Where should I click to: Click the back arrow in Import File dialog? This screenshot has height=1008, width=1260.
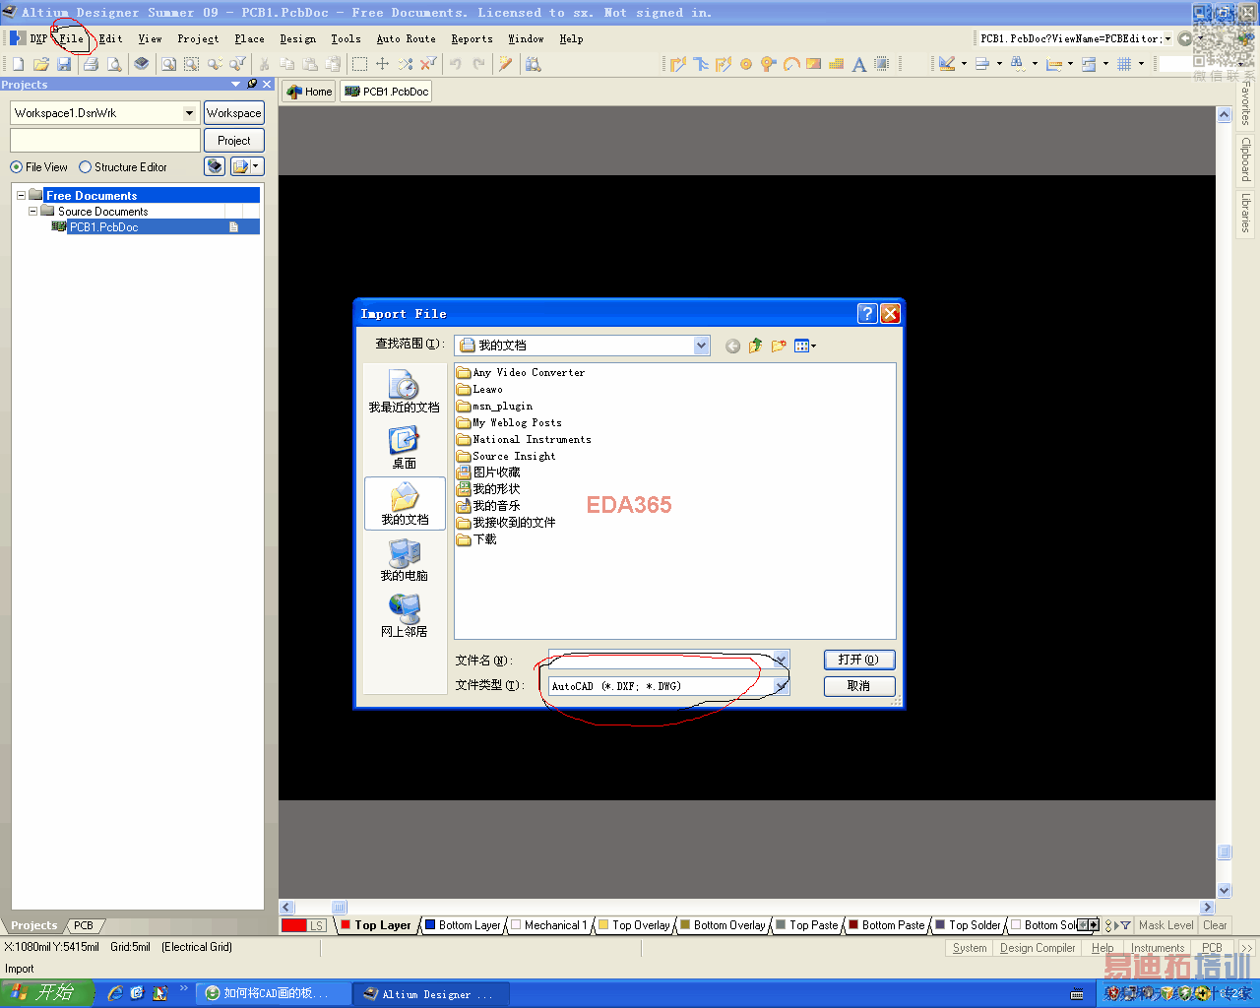point(732,346)
